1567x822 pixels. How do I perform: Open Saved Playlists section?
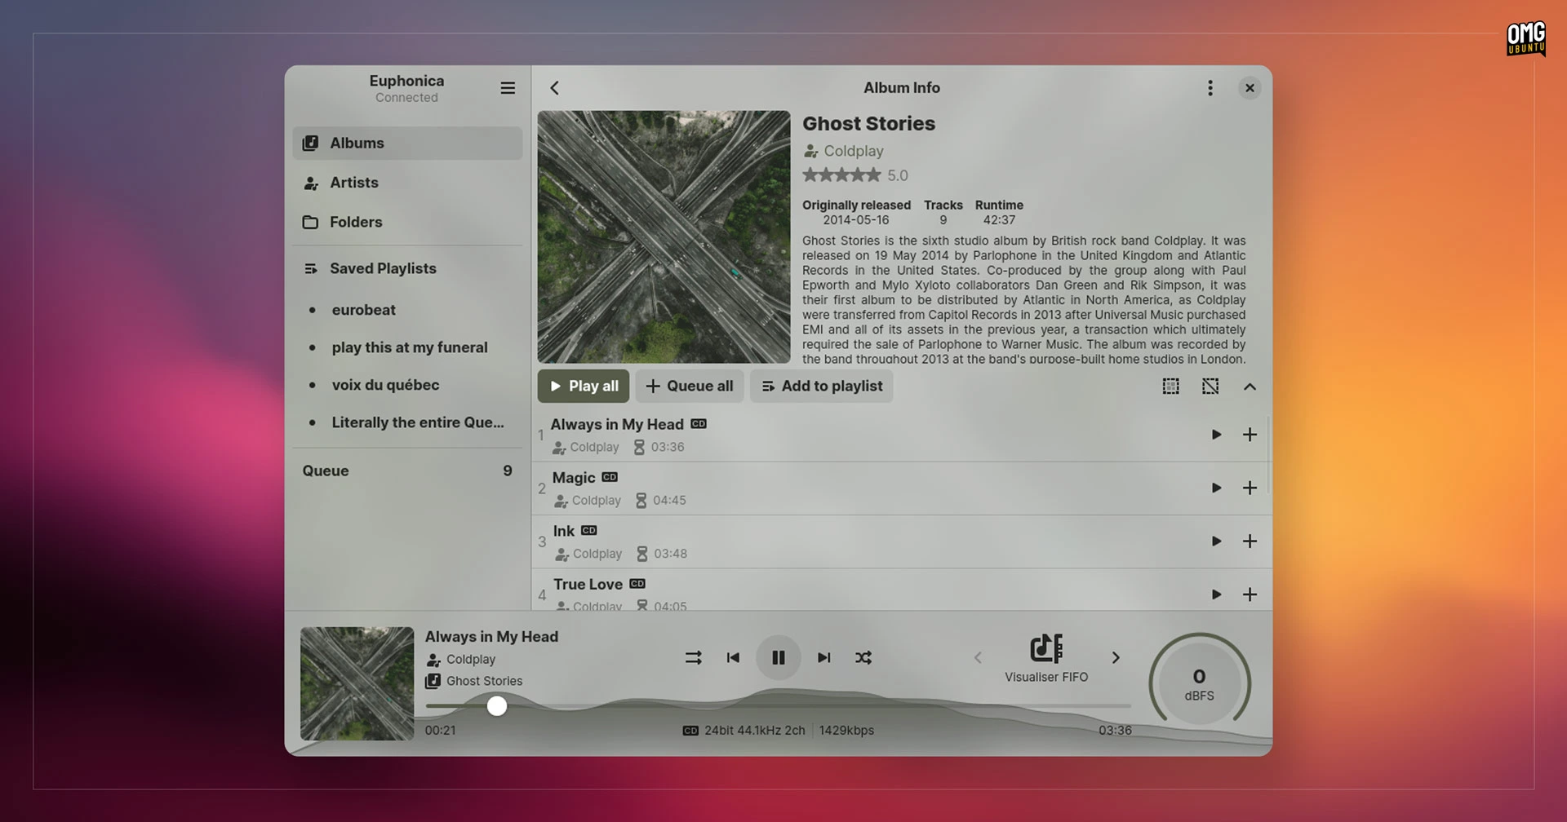coord(407,268)
